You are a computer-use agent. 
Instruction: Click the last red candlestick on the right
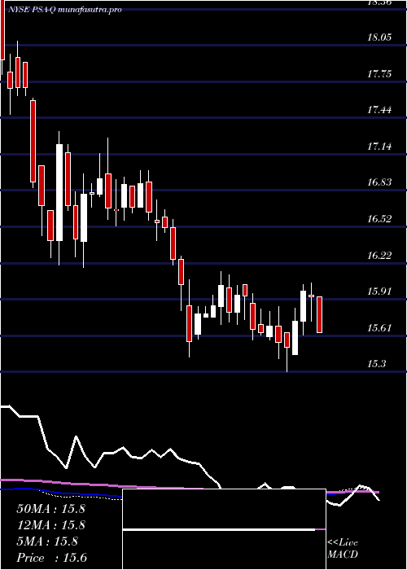pos(319,315)
